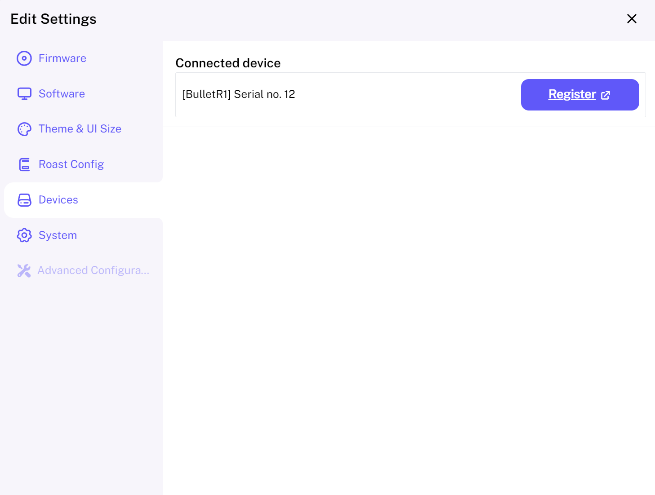The height and width of the screenshot is (495, 655).
Task: Click the System gear icon
Action: pos(24,235)
